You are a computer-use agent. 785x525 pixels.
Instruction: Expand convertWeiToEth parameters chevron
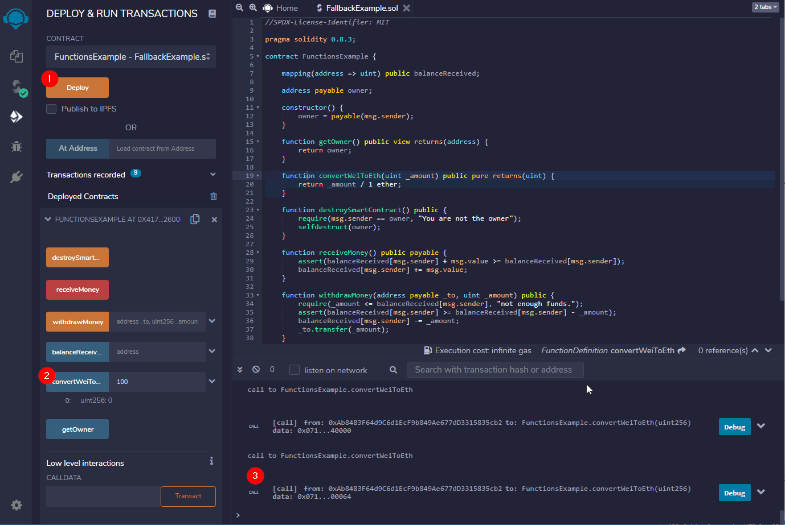212,382
